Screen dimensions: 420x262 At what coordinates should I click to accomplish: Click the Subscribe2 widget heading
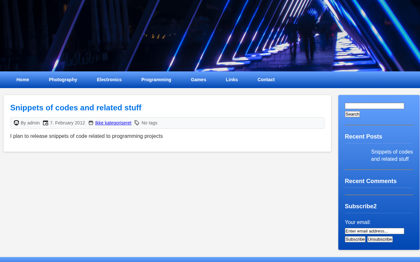pos(361,206)
